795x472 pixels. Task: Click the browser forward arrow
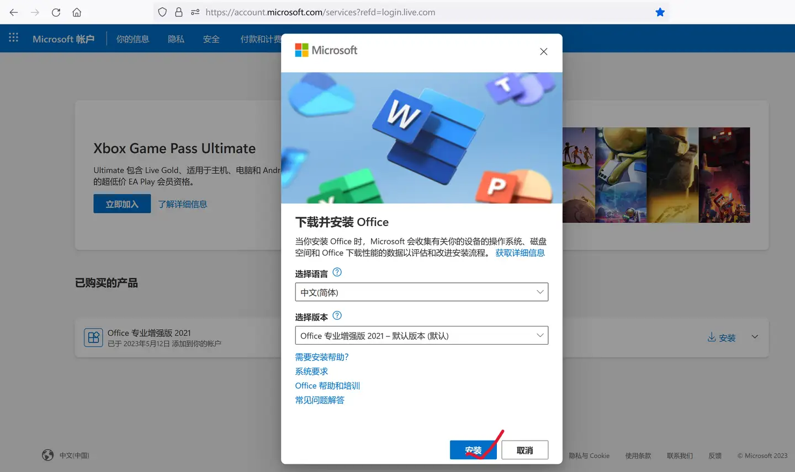pos(35,12)
